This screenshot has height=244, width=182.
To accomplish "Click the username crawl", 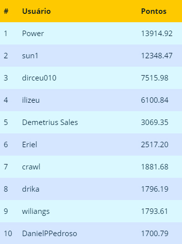I will [31, 167].
